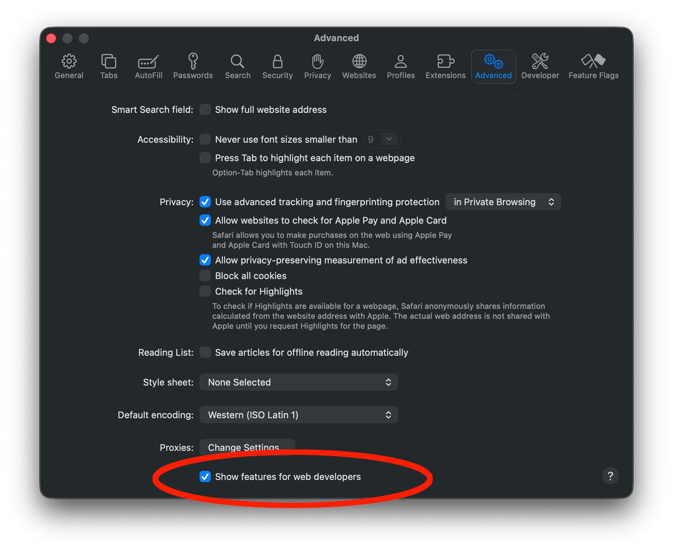Switch to the Developer tab

pos(540,67)
